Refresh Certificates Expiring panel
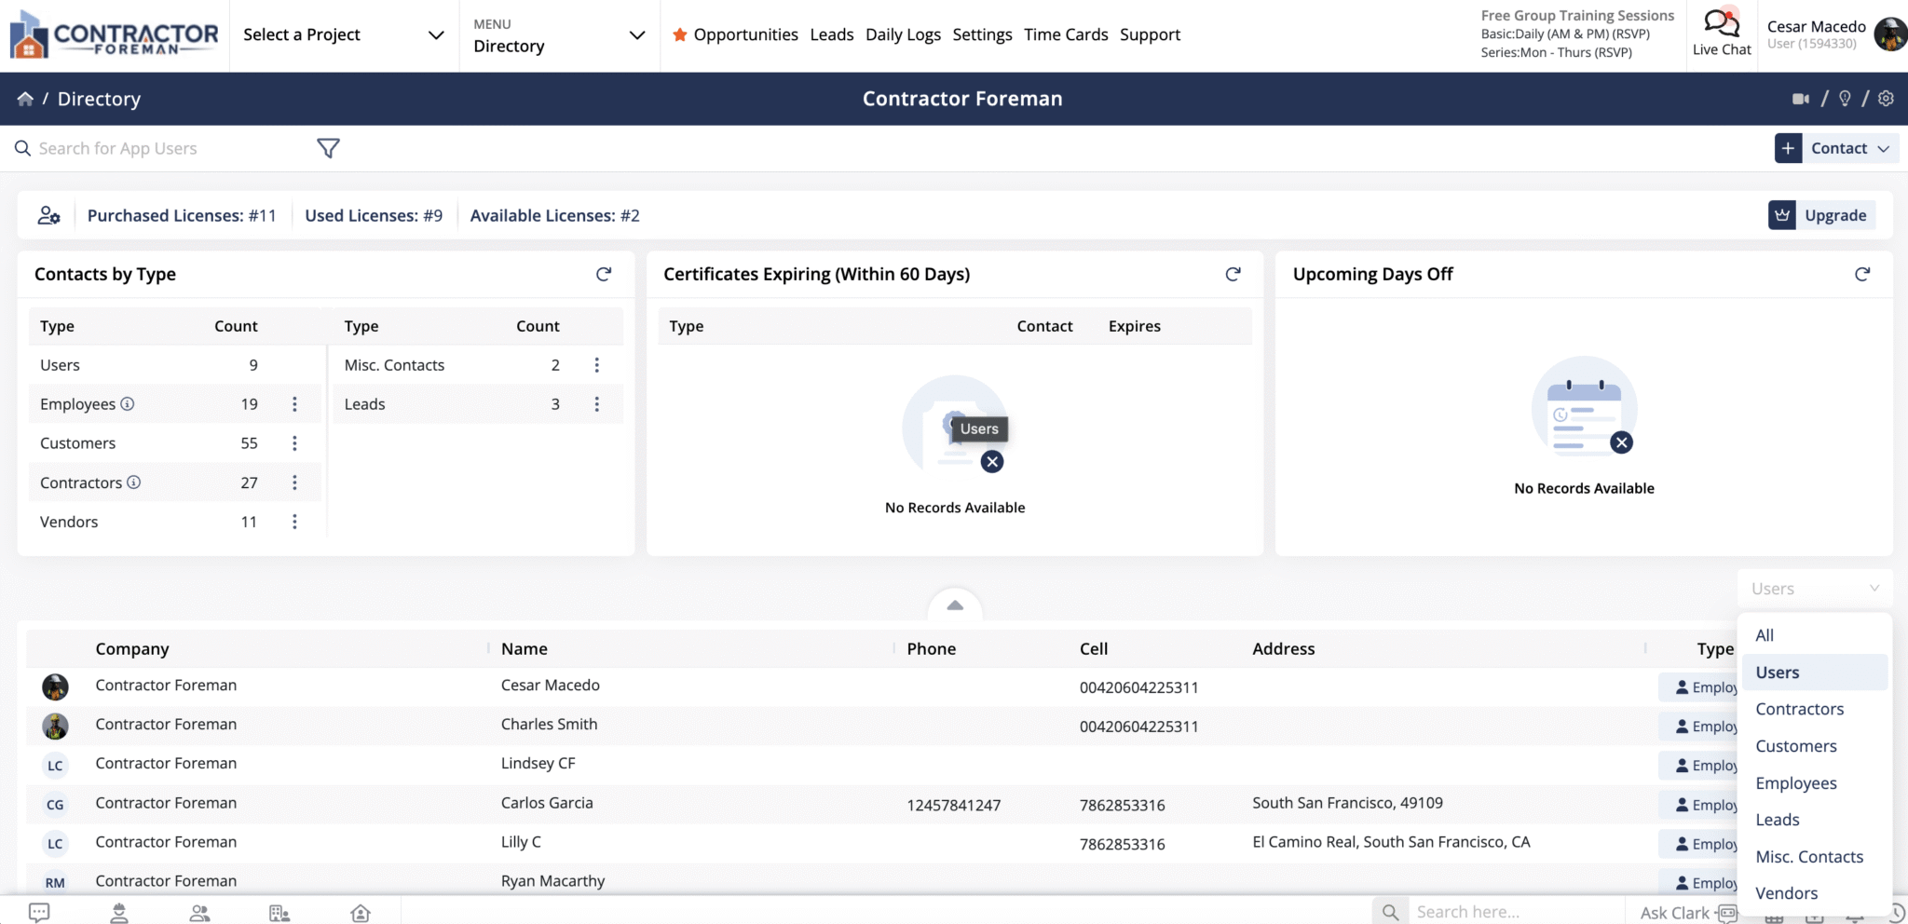 click(1233, 274)
